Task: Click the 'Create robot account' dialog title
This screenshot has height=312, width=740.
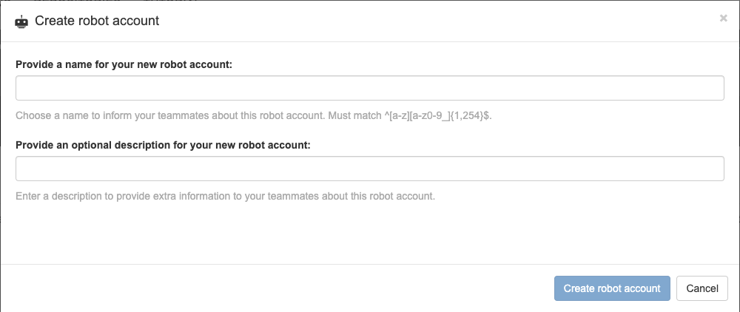Action: click(97, 21)
